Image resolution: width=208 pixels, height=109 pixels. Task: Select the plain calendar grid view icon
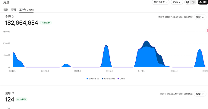193,2
